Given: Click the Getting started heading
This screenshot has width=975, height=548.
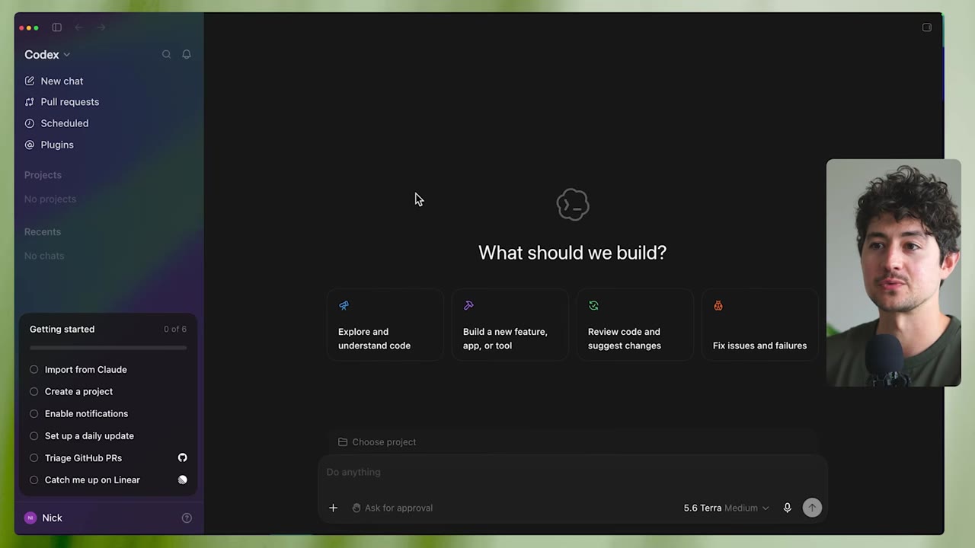Looking at the screenshot, I should pyautogui.click(x=62, y=330).
